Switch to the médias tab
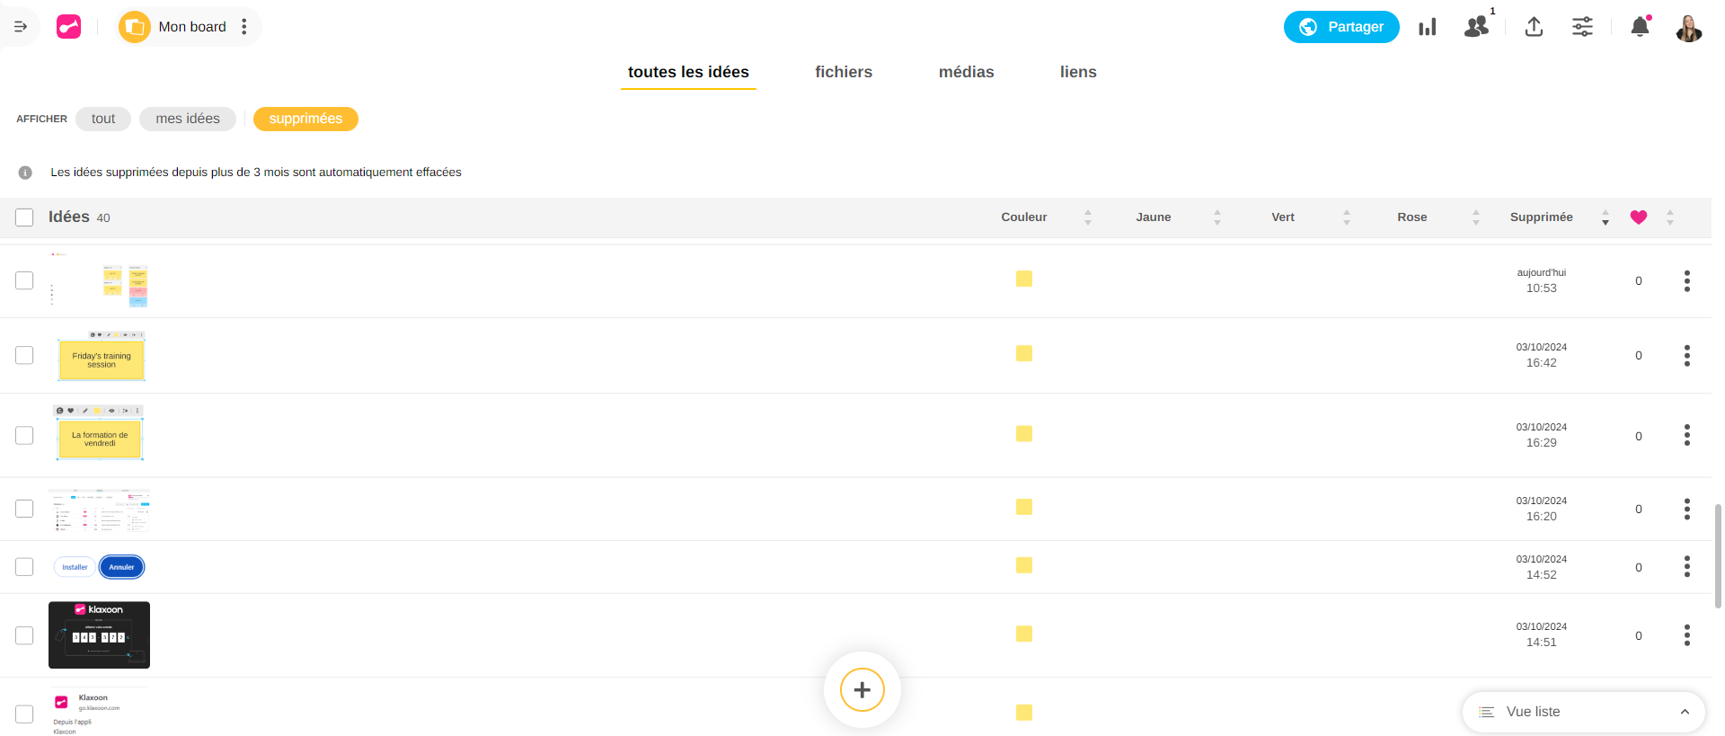This screenshot has width=1725, height=736. (x=966, y=72)
